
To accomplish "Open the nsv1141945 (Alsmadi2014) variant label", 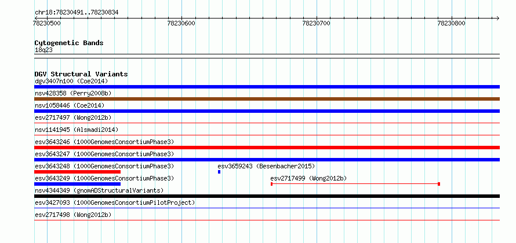I will point(77,130).
